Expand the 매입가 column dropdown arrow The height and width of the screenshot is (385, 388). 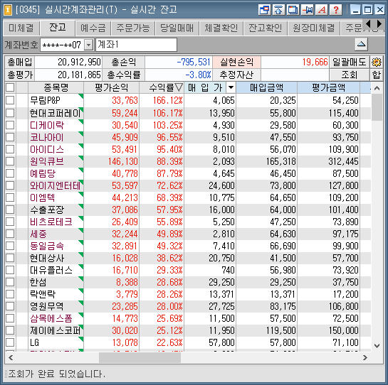click(231, 87)
